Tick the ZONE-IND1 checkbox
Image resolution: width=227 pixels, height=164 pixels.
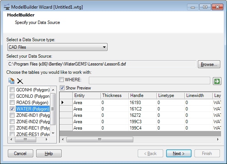[x=12, y=115]
